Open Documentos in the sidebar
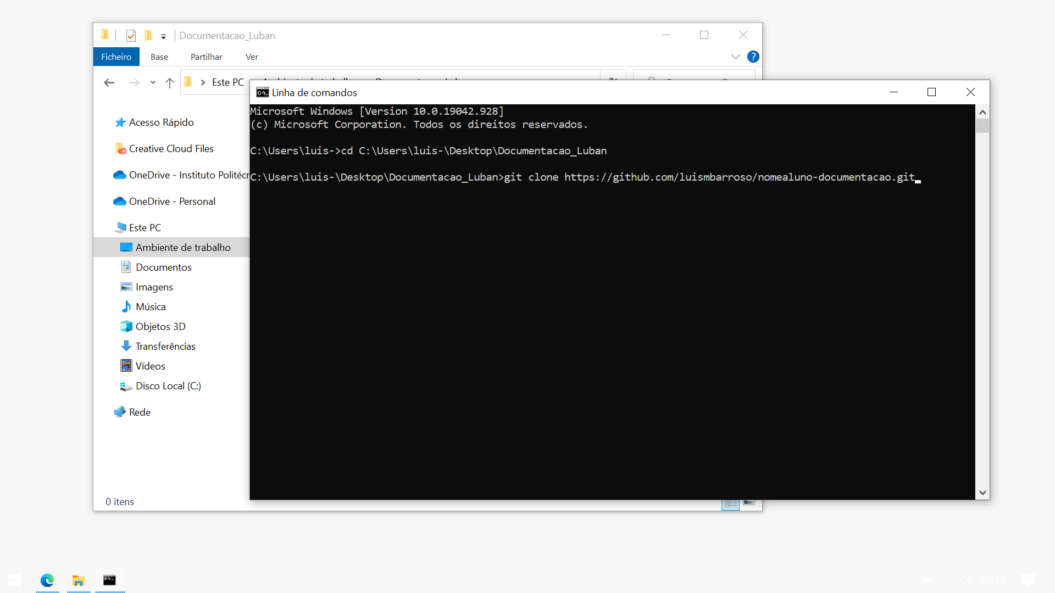The image size is (1055, 593). (x=164, y=267)
